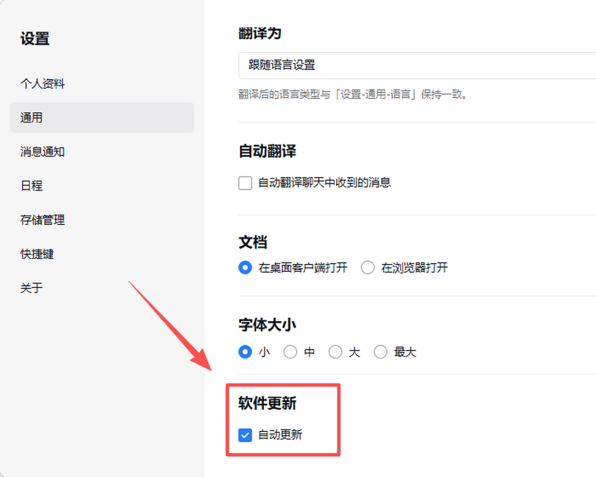The width and height of the screenshot is (596, 477).
Task: Open the 关于 about page
Action: point(31,288)
